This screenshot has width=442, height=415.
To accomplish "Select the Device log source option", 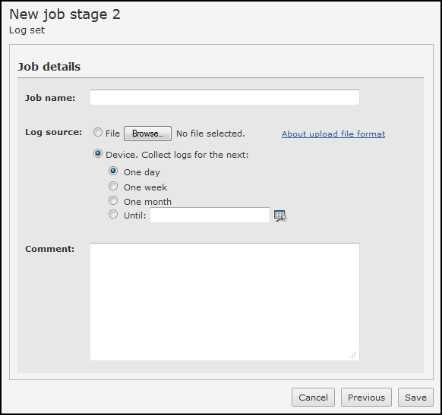I will pos(98,154).
